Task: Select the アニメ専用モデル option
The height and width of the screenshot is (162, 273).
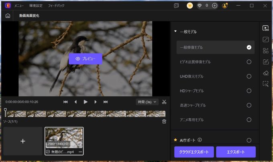Action: (249, 119)
